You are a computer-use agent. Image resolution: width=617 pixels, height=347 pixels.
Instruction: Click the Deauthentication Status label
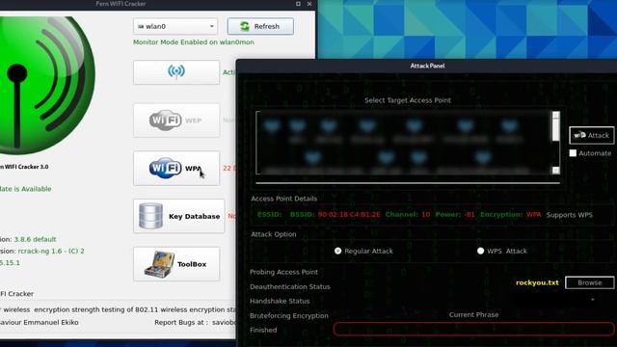[x=289, y=287]
